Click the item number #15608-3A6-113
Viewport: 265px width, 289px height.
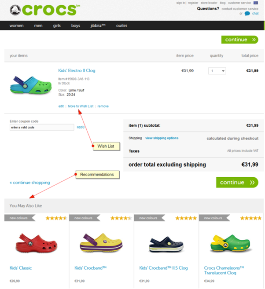coord(74,79)
